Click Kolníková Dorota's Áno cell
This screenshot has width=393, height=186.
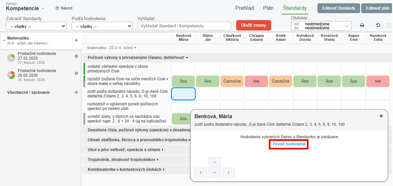[305, 81]
